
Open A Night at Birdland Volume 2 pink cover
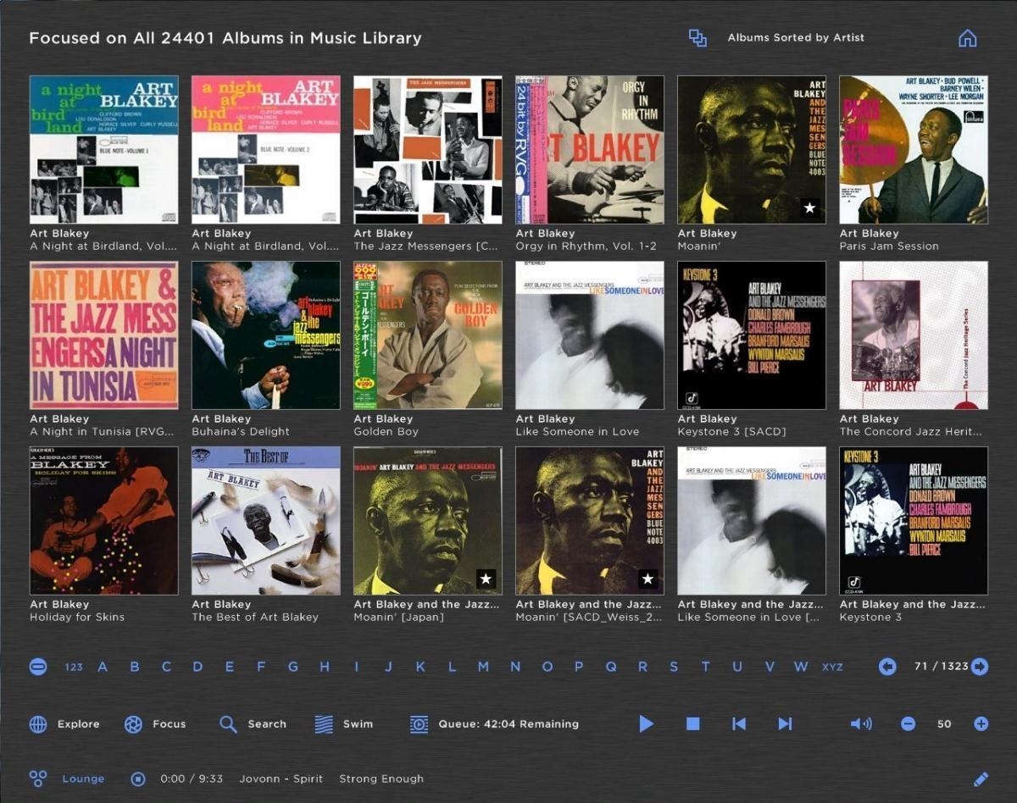coord(266,150)
